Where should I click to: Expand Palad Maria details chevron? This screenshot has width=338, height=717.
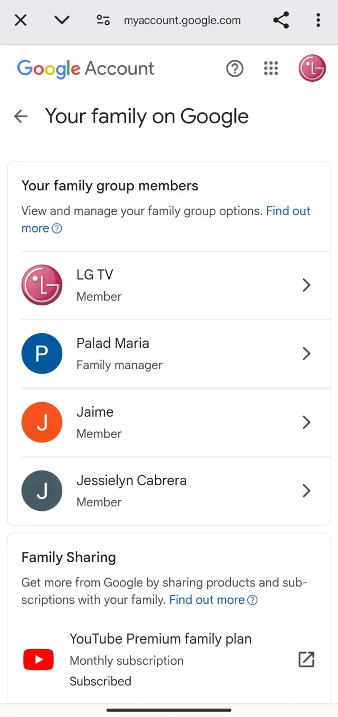(307, 353)
